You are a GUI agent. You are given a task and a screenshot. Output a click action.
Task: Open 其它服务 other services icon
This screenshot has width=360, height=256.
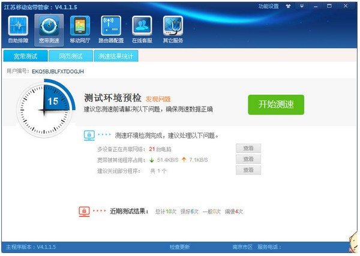pyautogui.click(x=173, y=29)
